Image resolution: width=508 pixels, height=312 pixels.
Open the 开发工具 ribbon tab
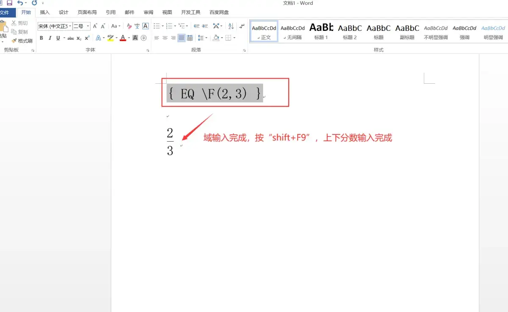[x=190, y=12]
